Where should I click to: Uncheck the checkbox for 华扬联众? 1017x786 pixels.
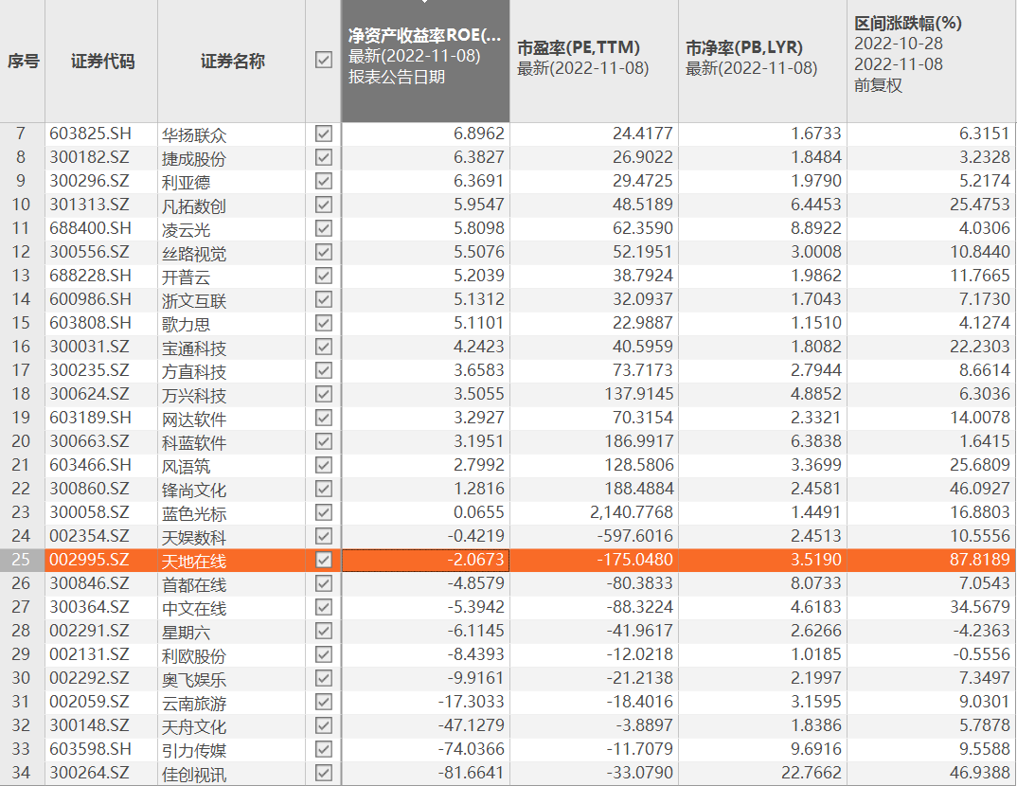pos(323,134)
